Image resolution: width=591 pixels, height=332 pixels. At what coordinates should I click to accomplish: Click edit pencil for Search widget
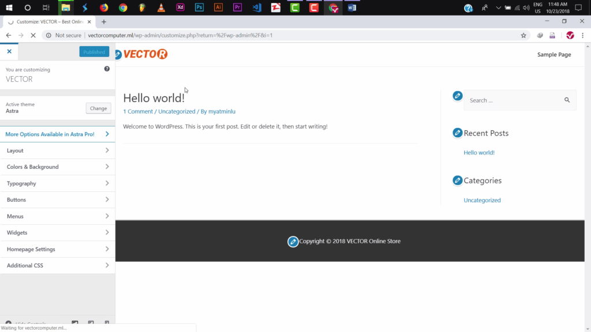[458, 96]
